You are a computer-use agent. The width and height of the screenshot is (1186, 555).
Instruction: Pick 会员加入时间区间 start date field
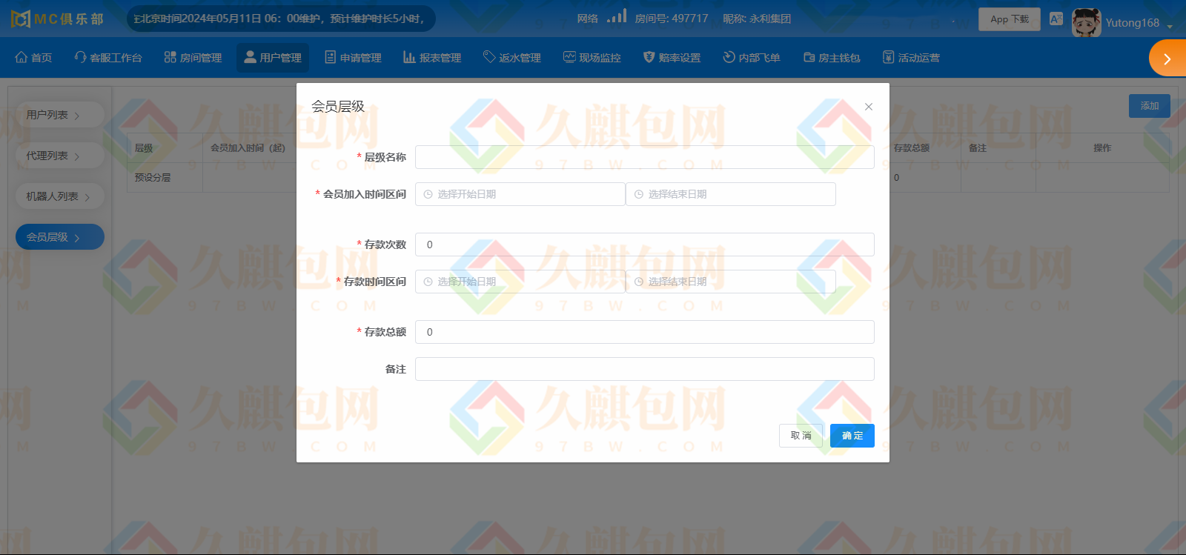pos(520,194)
